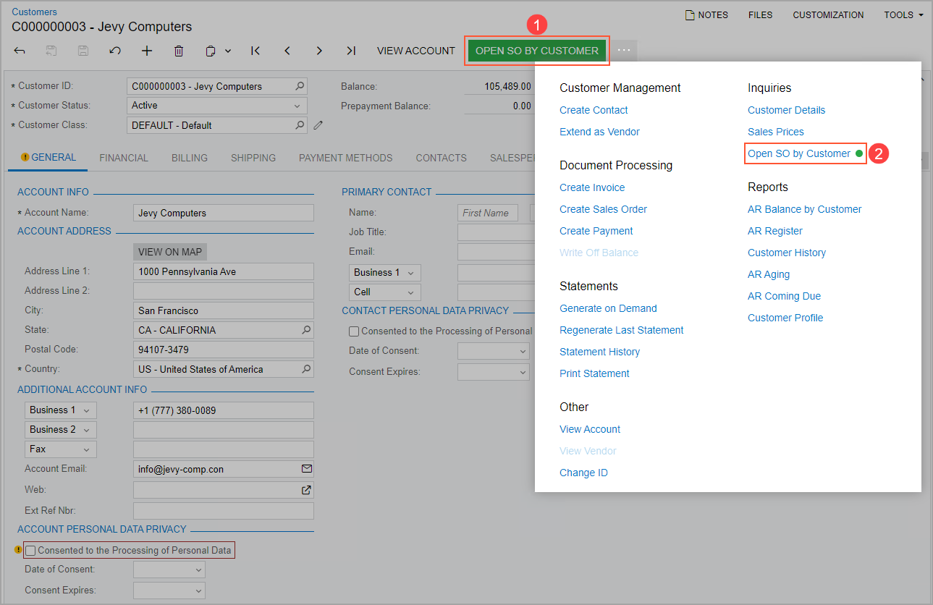Delete the customer using the trash icon
This screenshot has height=605, width=933.
point(179,51)
